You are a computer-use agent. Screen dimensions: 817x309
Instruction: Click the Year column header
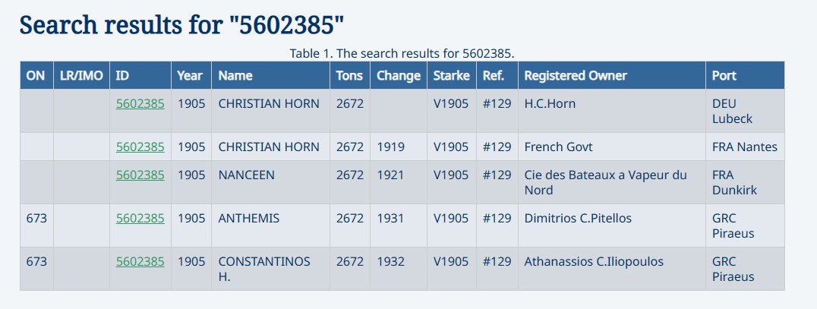(190, 75)
